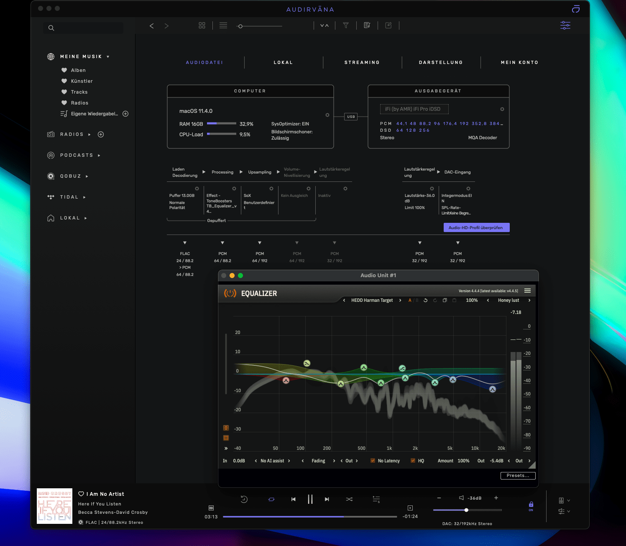Click the mini player icon in title bar
The height and width of the screenshot is (546, 626).
click(x=576, y=9)
